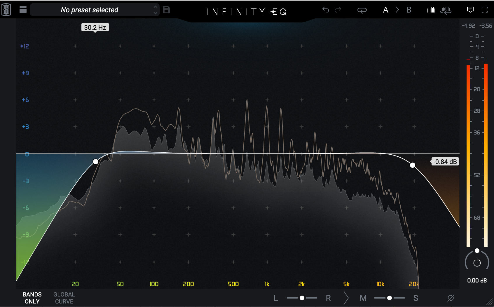Toggle the spectrum grab hand icon

pyautogui.click(x=446, y=11)
